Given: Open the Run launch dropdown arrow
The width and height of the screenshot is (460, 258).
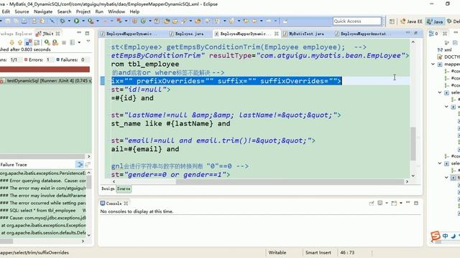Looking at the screenshot, I should pos(83,21).
